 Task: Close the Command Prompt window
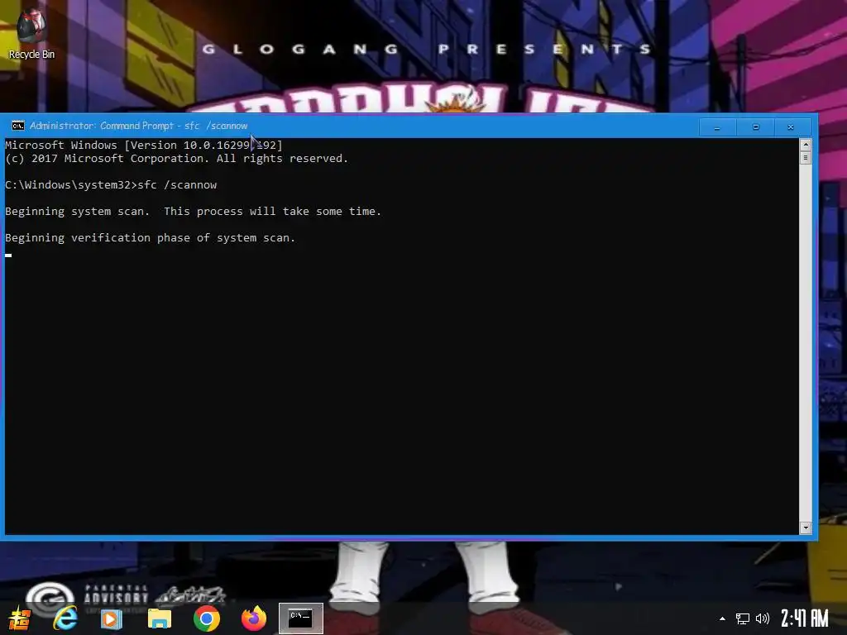(791, 127)
